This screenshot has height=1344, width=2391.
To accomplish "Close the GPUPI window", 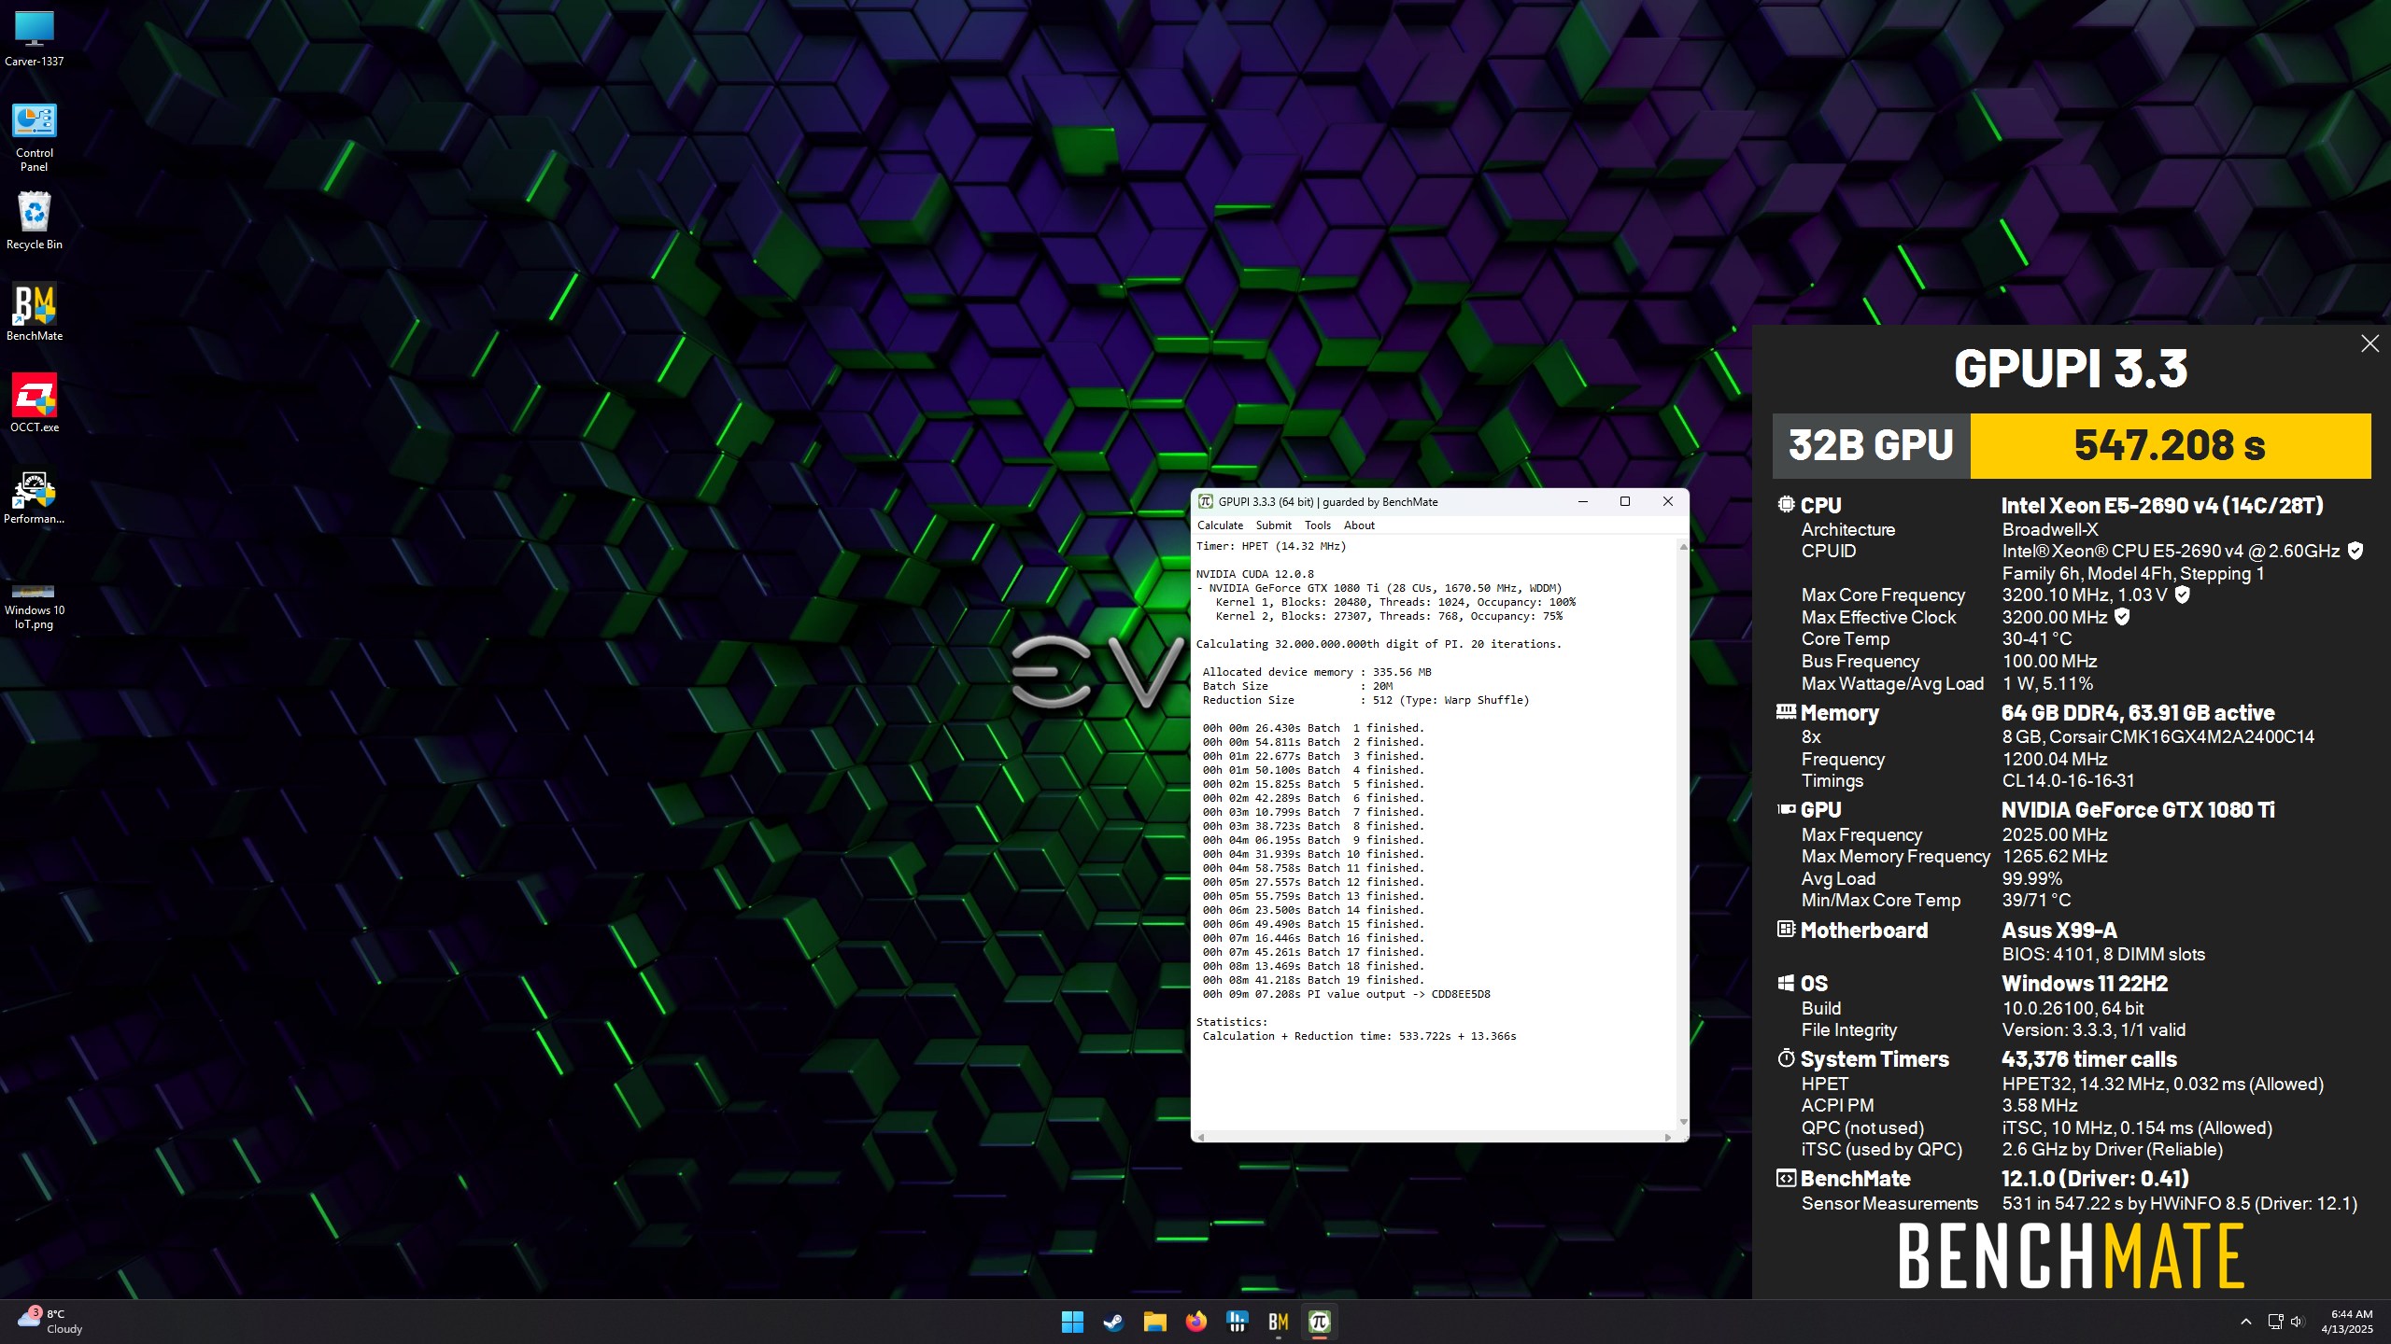I will coord(1668,502).
